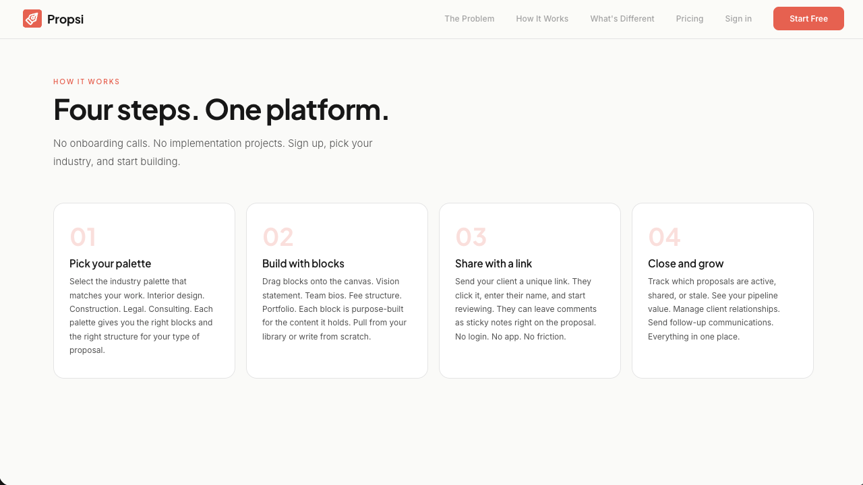Select the 02 step number
This screenshot has width=863, height=485.
(278, 237)
